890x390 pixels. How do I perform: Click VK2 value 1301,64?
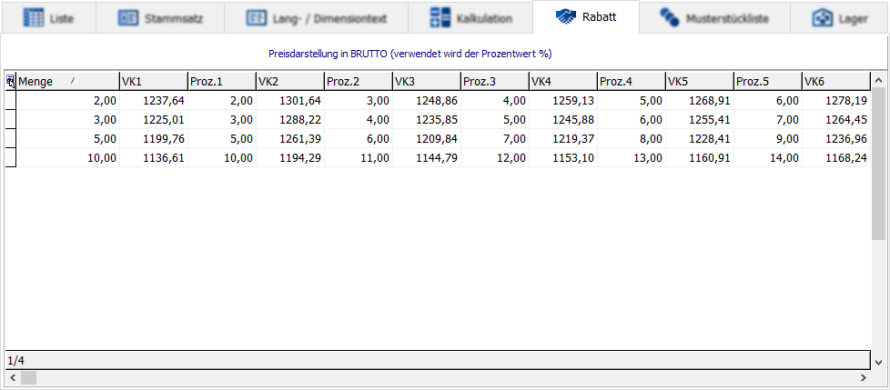pyautogui.click(x=290, y=101)
